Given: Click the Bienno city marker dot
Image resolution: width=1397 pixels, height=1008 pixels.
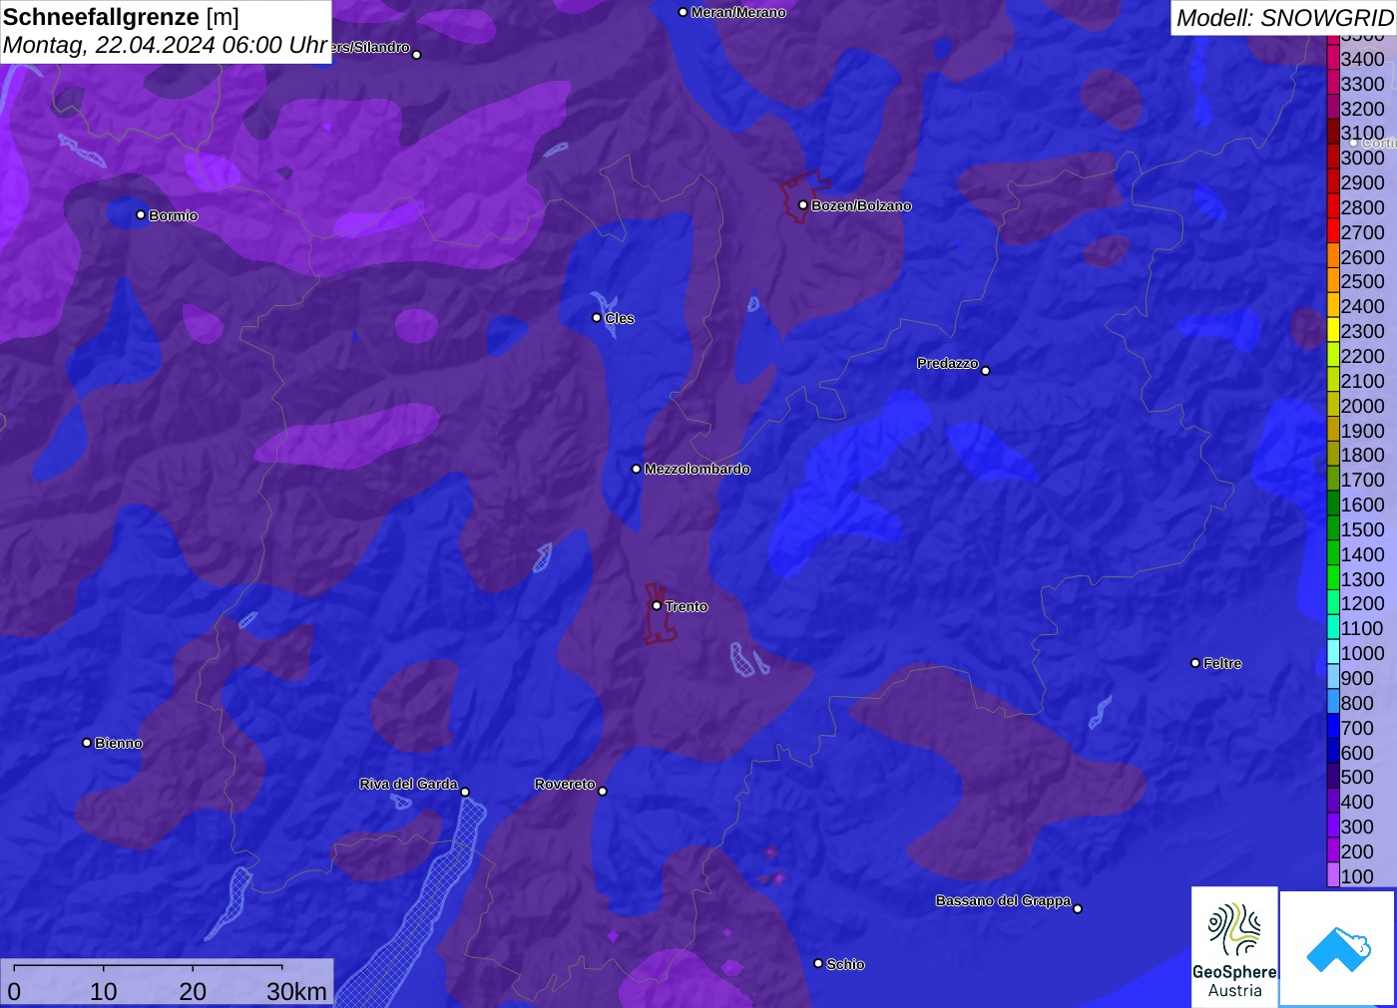Looking at the screenshot, I should (x=87, y=743).
